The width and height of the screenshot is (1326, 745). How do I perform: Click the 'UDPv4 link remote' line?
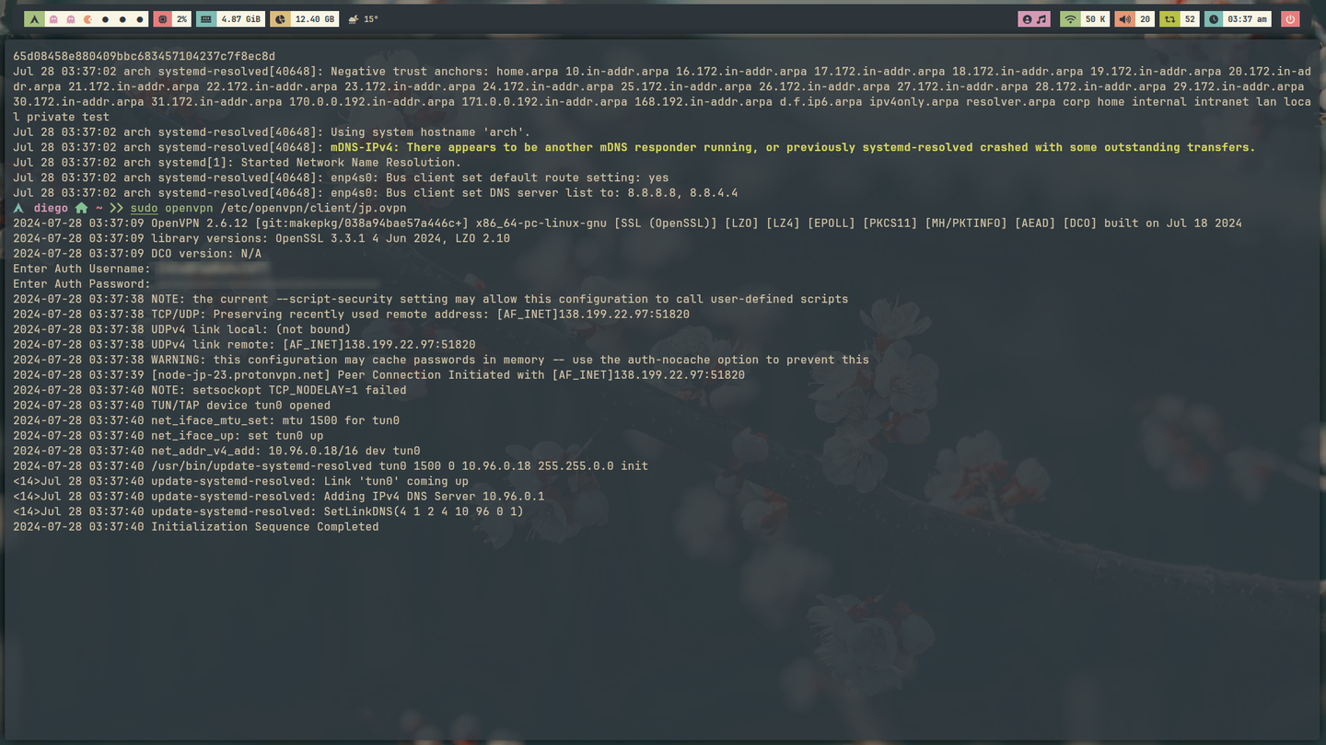(244, 345)
